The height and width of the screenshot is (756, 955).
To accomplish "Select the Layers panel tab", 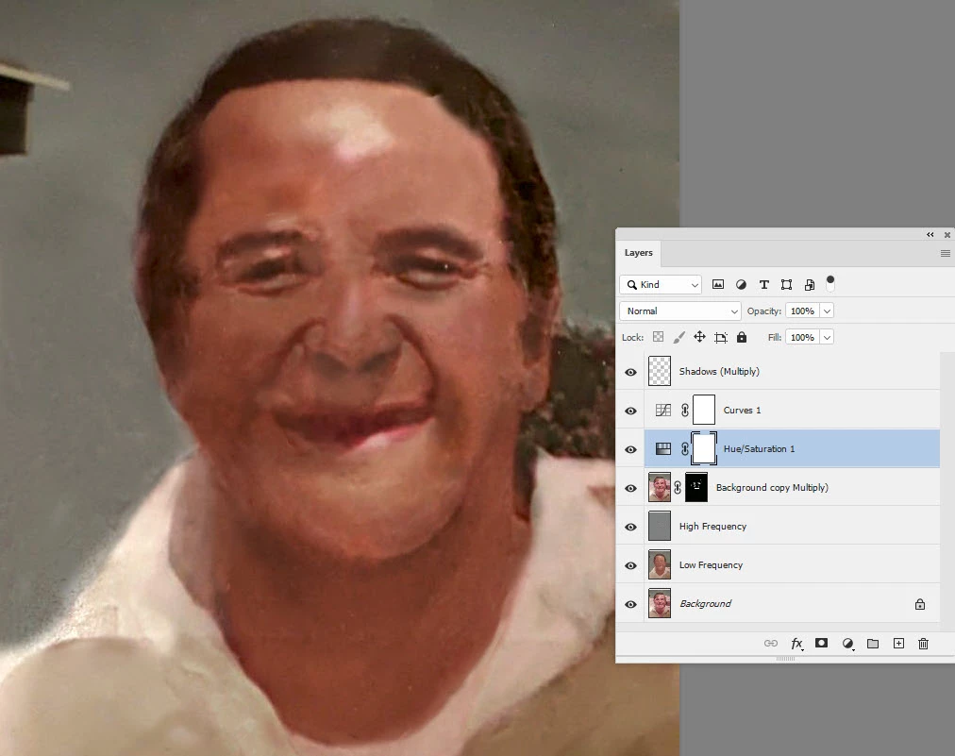I will coord(638,253).
